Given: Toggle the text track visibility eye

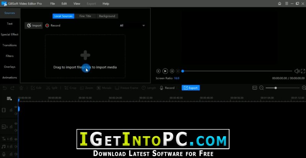Looking at the screenshot, I should coord(16,139).
